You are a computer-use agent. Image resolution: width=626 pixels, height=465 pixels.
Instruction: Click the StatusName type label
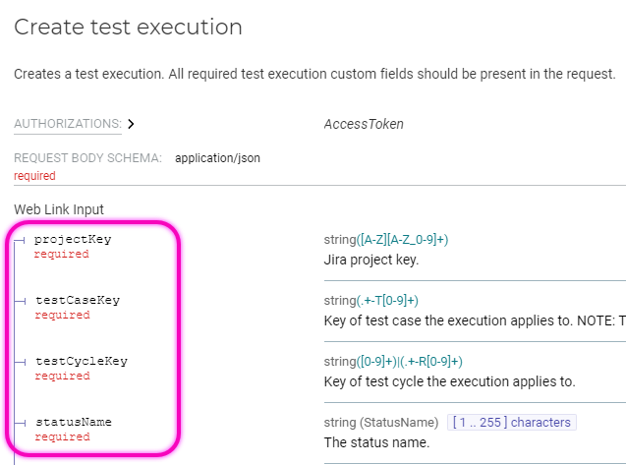tap(403, 423)
